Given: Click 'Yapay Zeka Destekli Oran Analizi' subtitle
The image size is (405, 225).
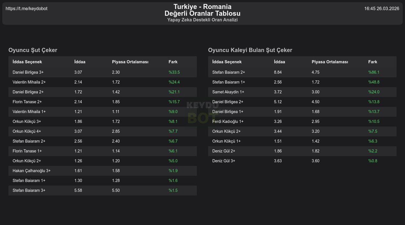Looking at the screenshot, I should click(202, 20).
